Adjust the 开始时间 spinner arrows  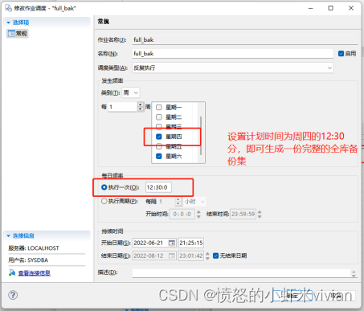[198, 214]
